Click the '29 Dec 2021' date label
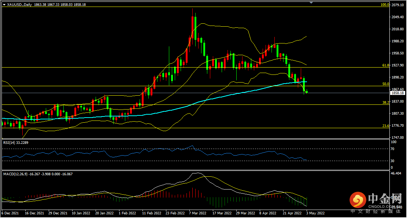The image size is (407, 218). click(58, 213)
